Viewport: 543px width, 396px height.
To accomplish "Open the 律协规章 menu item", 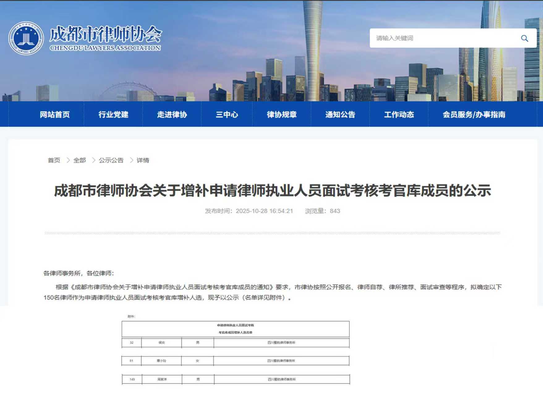I will [x=282, y=114].
